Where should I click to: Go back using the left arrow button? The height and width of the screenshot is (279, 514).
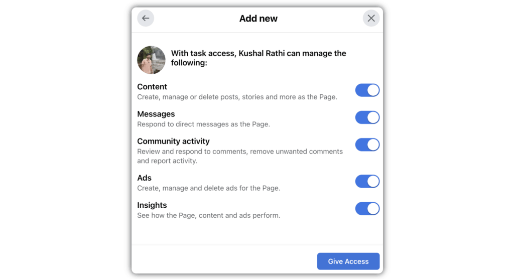(x=146, y=19)
